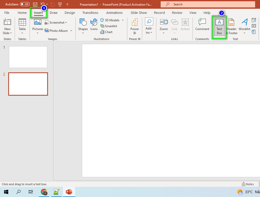The width and height of the screenshot is (260, 197).
Task: Open the Record tab
Action: click(159, 13)
